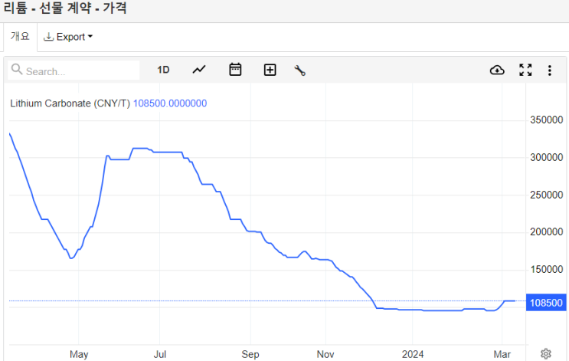The image size is (569, 361).
Task: Open chart settings gear icon
Action: 546,353
